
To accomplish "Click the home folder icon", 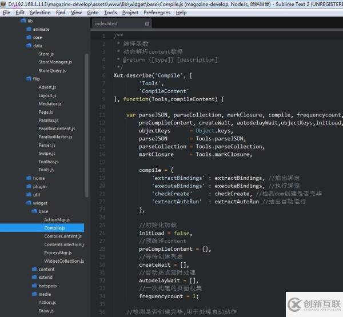I will tap(29, 178).
